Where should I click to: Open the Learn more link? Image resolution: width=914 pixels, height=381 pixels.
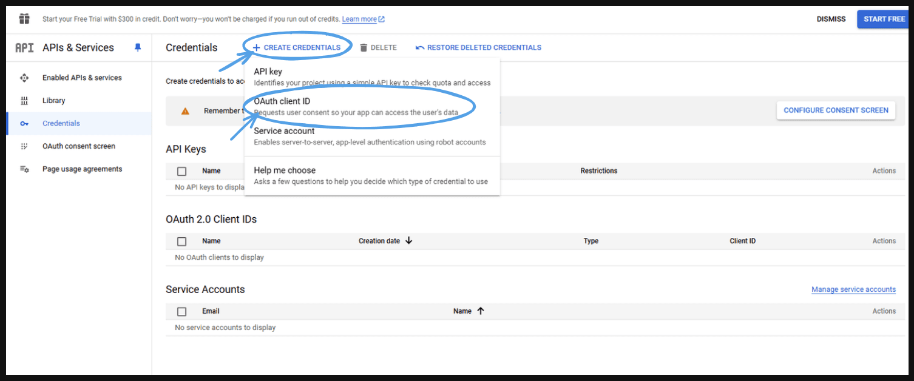tap(359, 19)
